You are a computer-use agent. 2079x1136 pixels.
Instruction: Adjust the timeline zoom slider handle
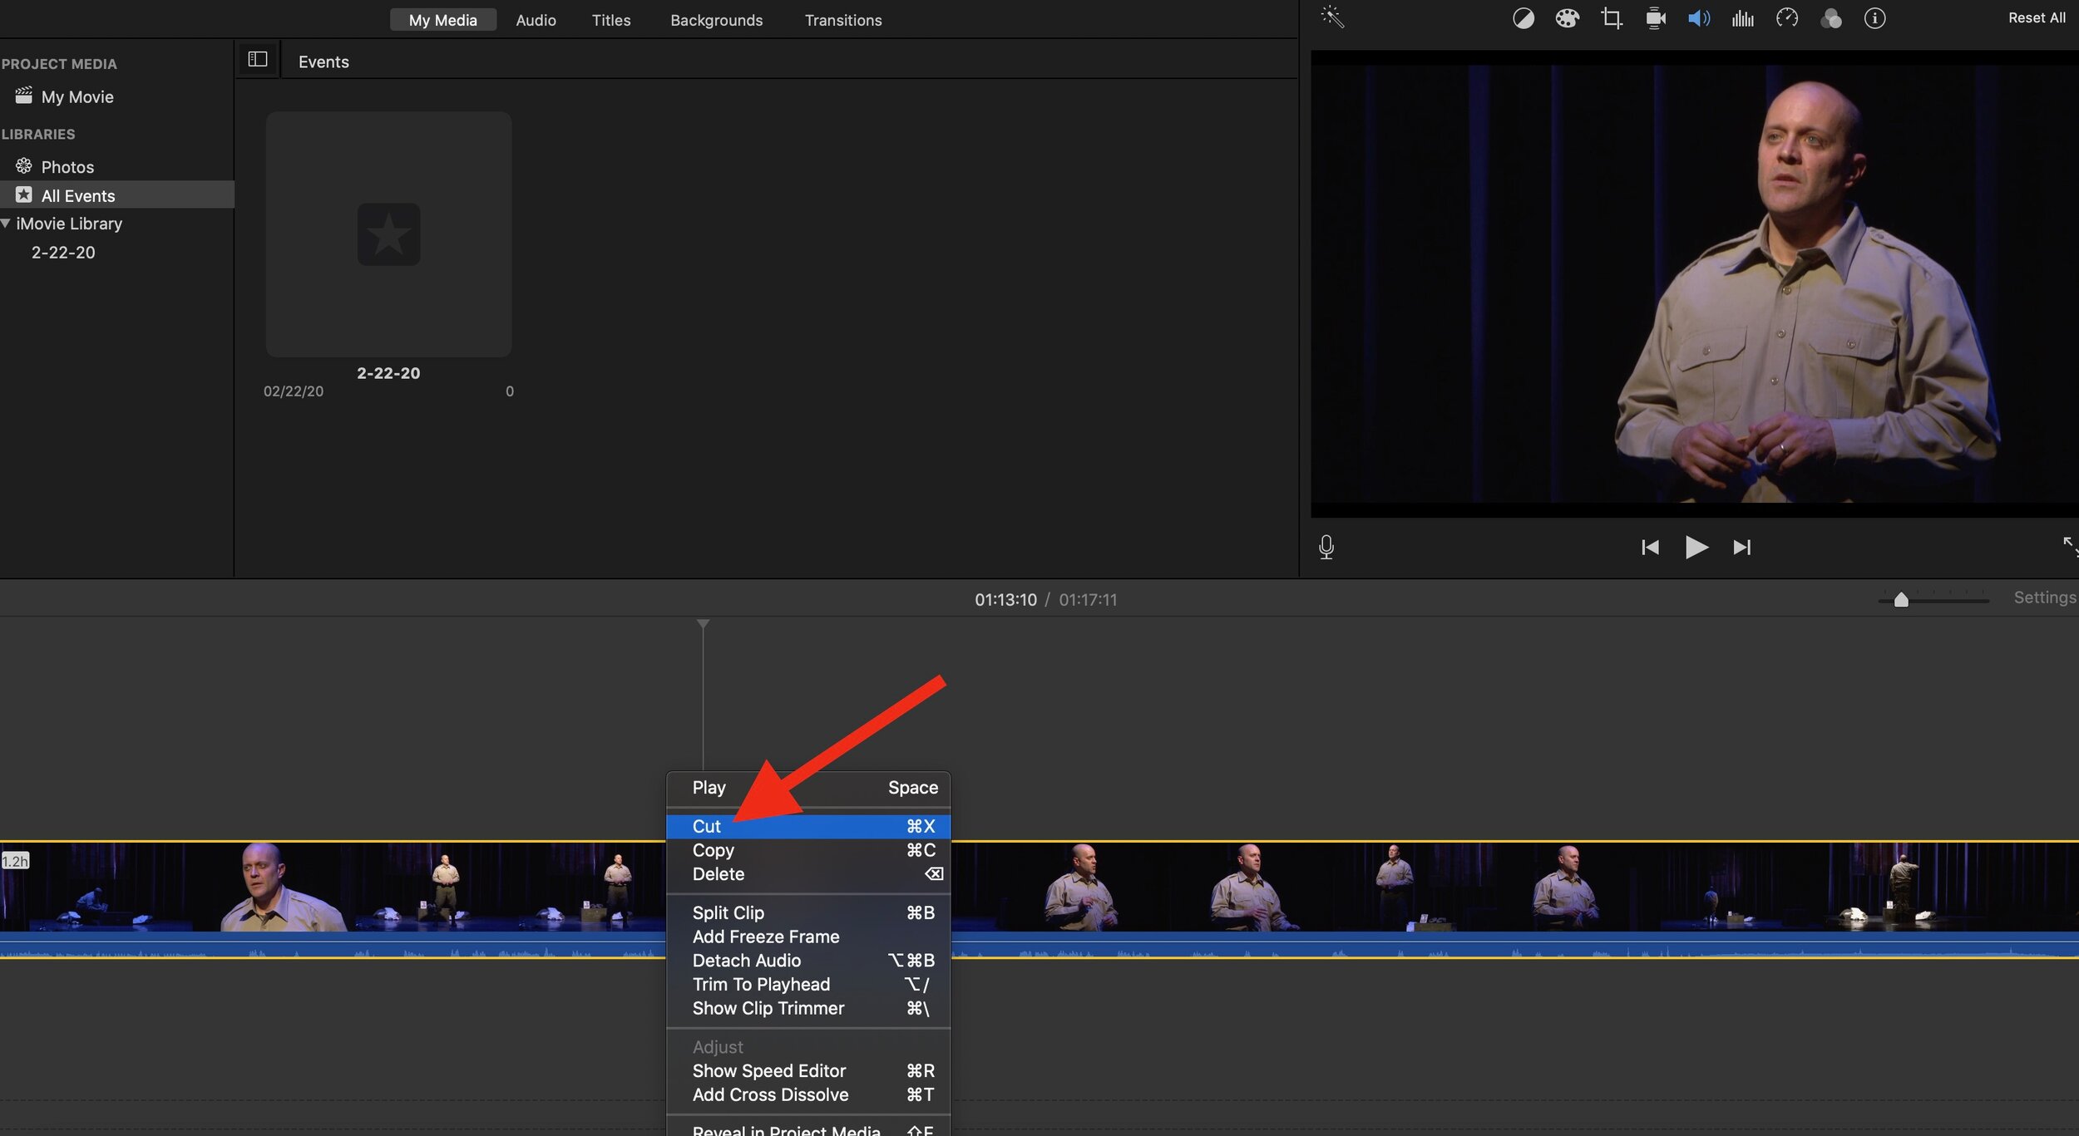(1901, 600)
